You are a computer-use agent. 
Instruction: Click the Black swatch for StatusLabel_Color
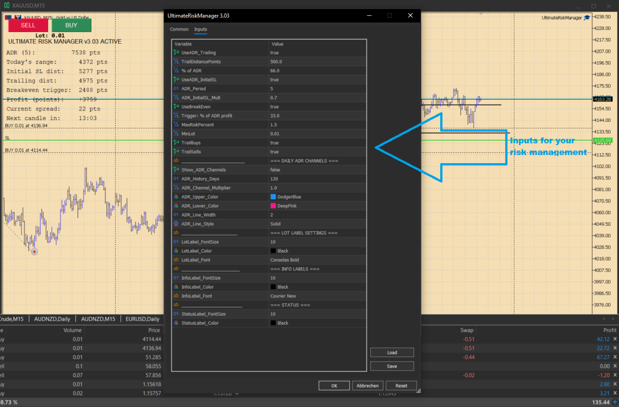(x=273, y=323)
